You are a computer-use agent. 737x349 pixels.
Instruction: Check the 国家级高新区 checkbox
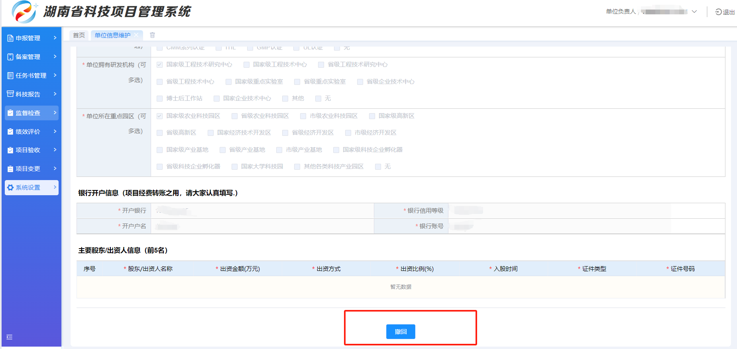[x=372, y=116]
